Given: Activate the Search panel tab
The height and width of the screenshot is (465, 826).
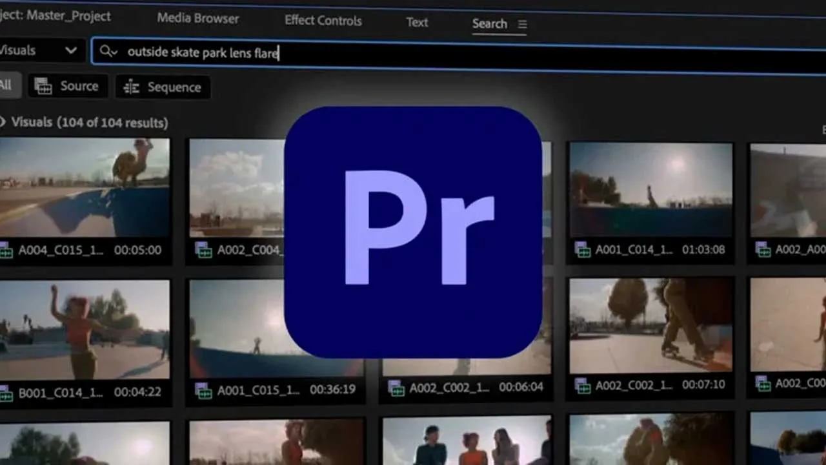Looking at the screenshot, I should point(490,24).
